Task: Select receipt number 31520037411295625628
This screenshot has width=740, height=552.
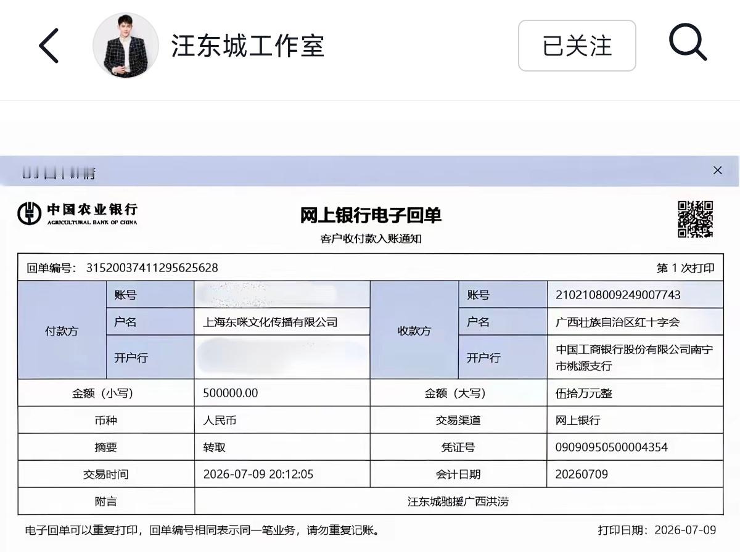Action: (x=152, y=268)
